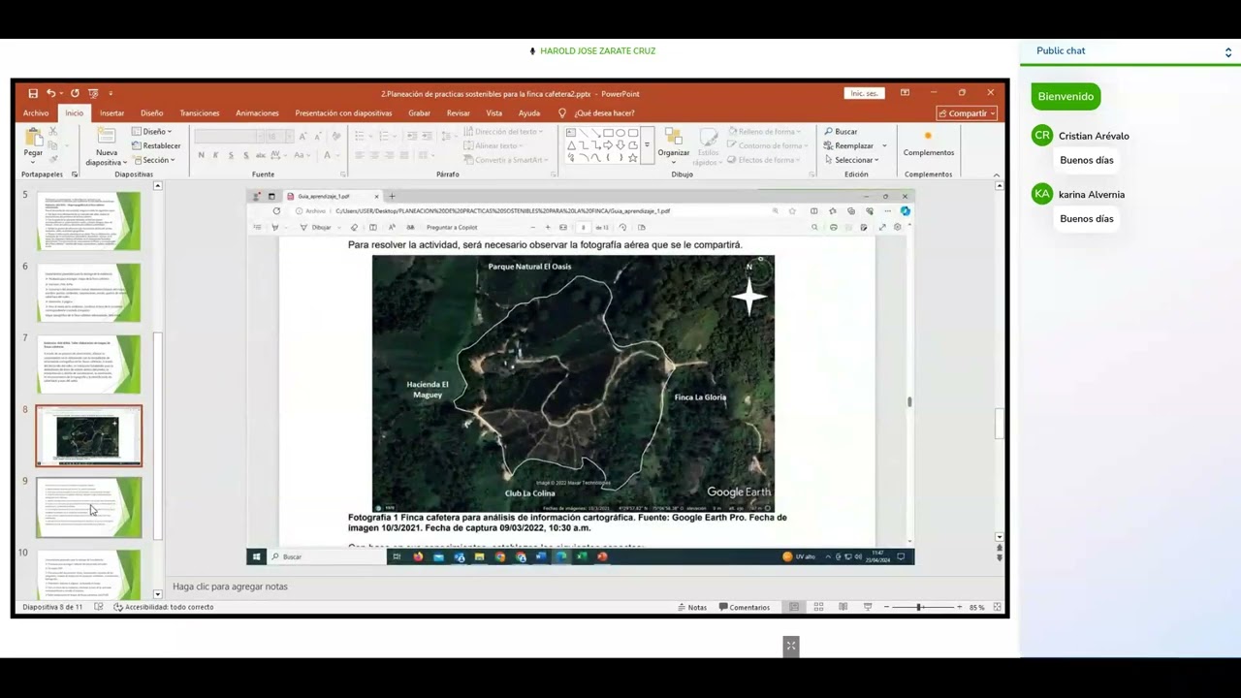Select slide 9 thumbnail
The width and height of the screenshot is (1241, 698).
(88, 507)
